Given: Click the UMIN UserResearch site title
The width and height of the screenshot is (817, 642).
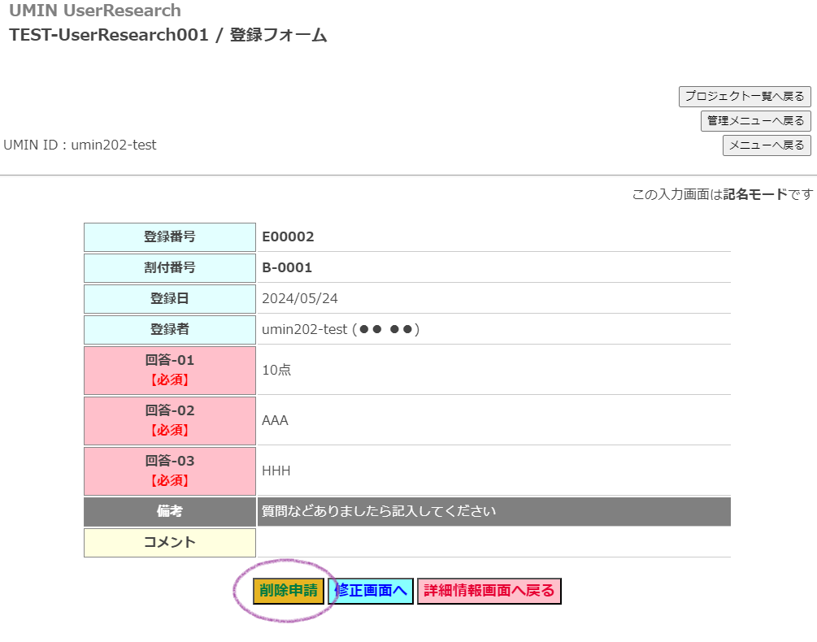Looking at the screenshot, I should (x=95, y=11).
